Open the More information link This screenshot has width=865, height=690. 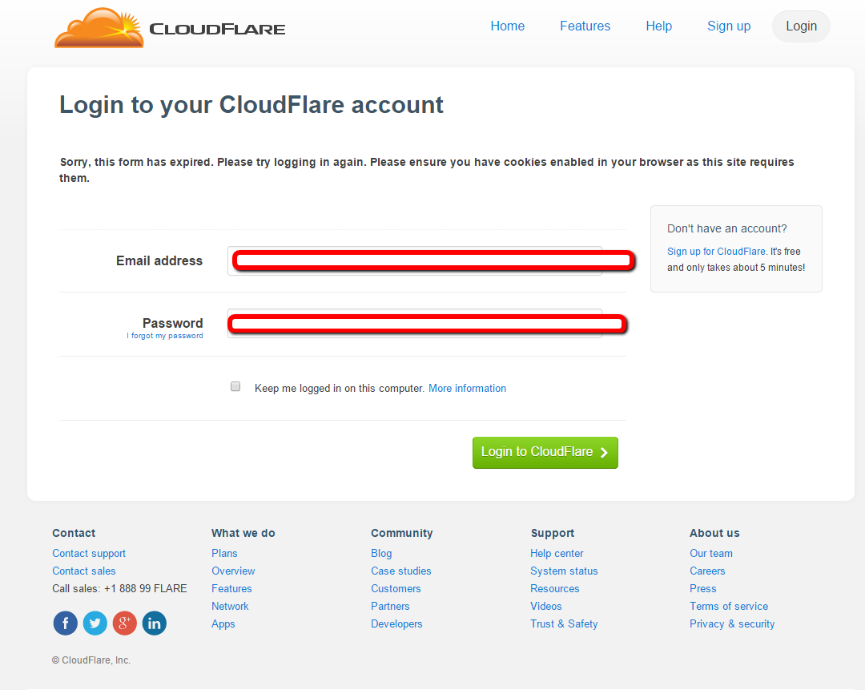[x=467, y=388]
